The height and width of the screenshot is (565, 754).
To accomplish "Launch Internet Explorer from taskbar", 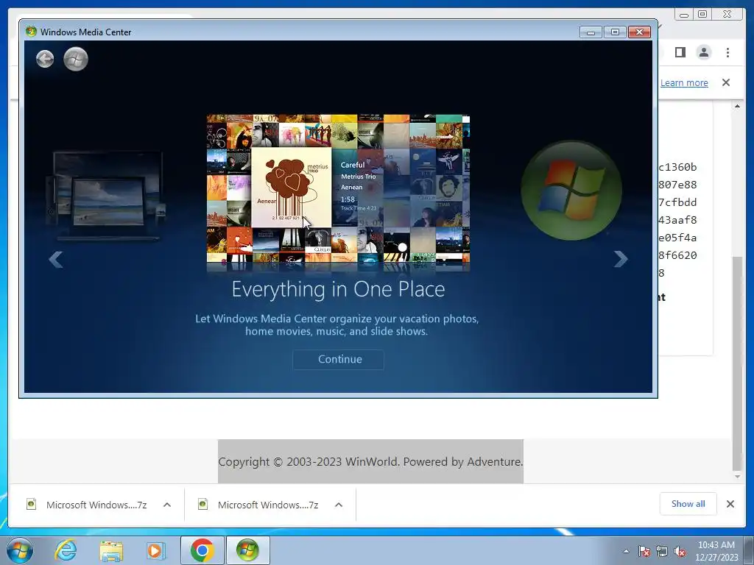I will (66, 550).
